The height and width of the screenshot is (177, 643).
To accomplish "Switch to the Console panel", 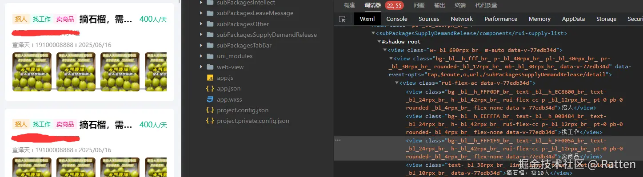I will [x=397, y=19].
